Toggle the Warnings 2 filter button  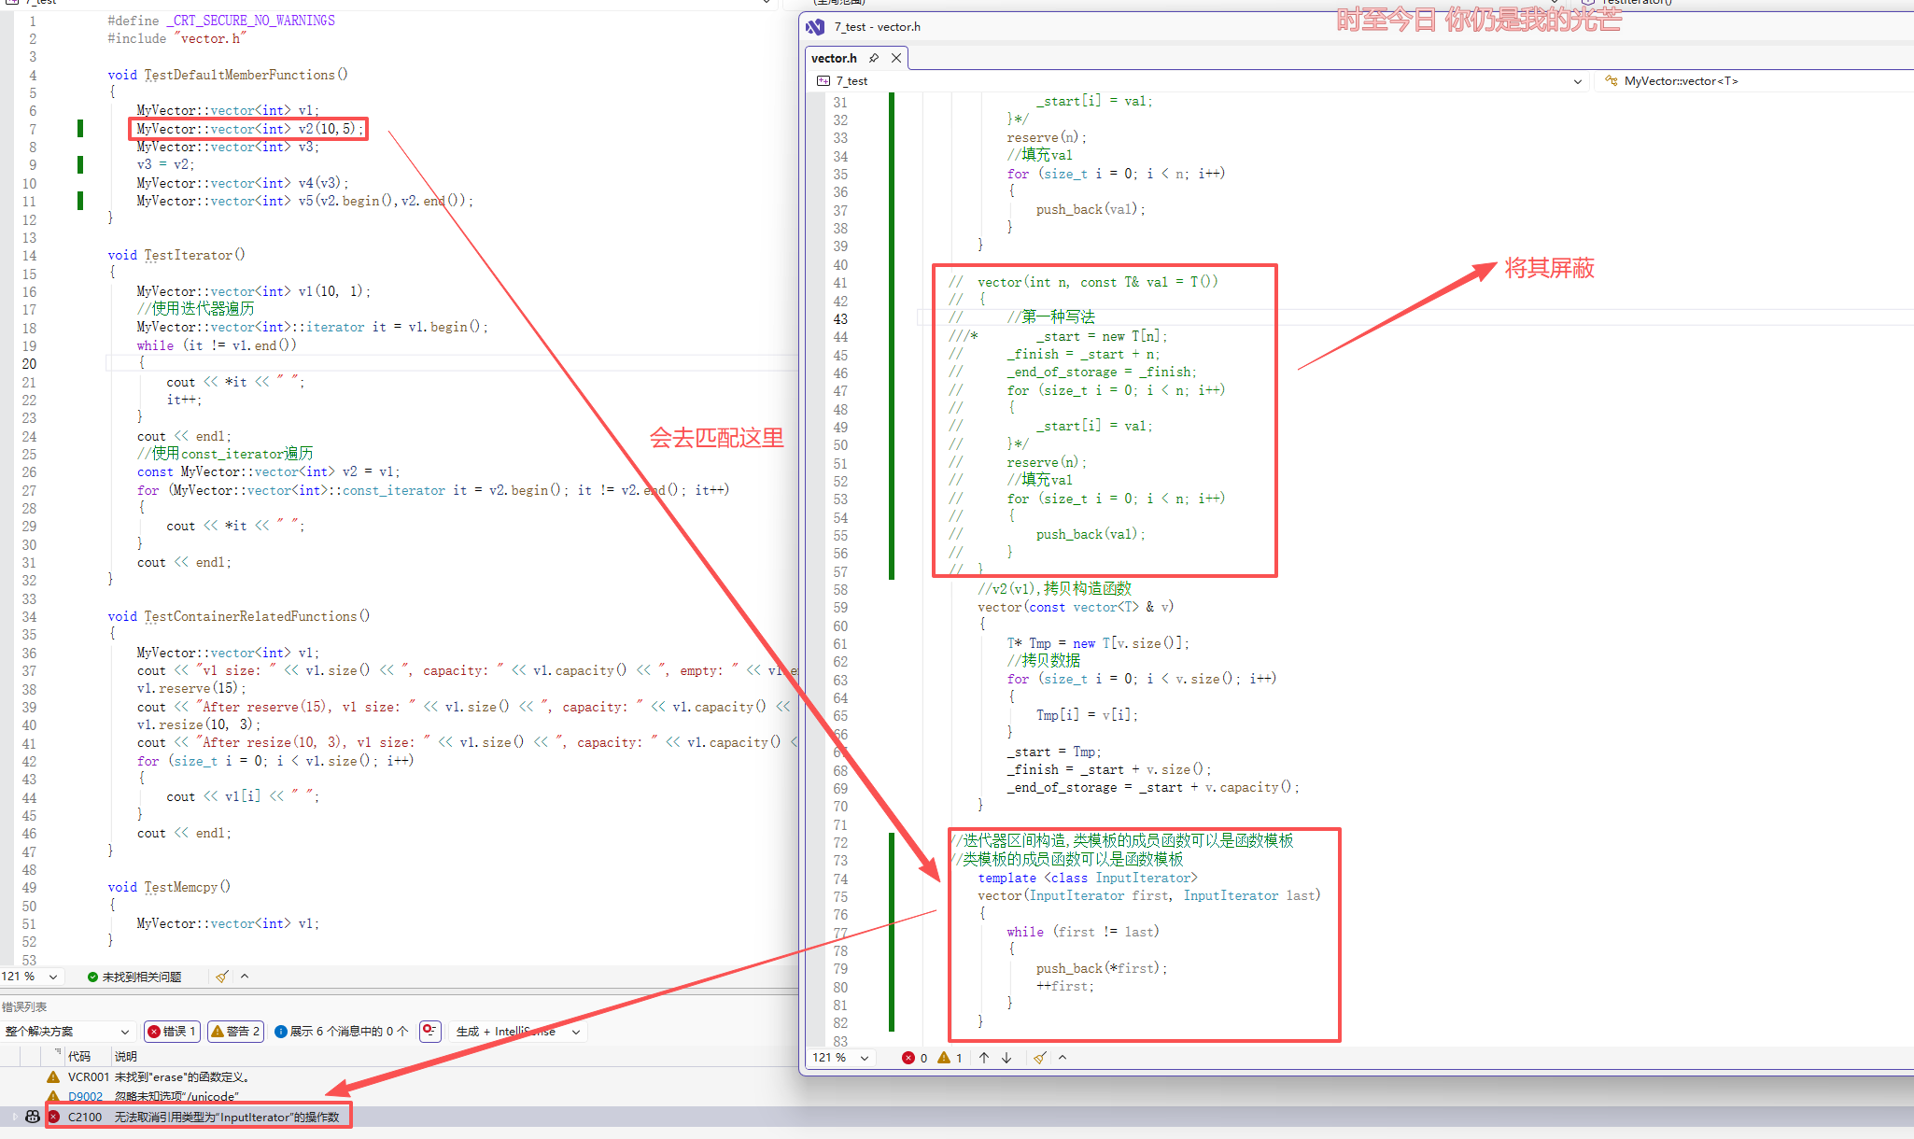[235, 1031]
